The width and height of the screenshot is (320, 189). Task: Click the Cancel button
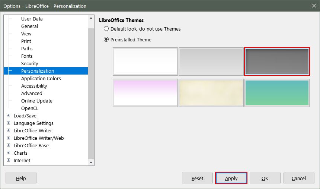point(299,178)
